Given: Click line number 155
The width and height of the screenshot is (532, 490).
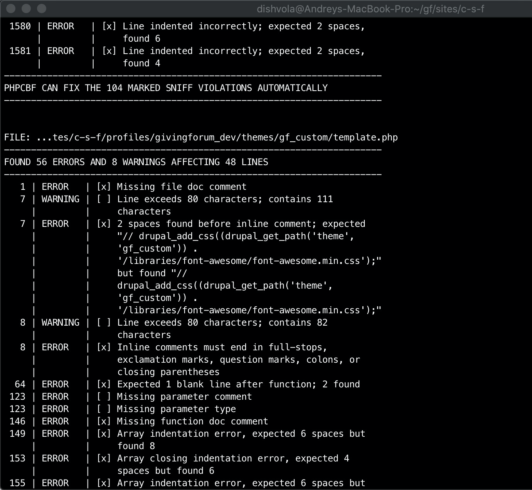Looking at the screenshot, I should coord(17,483).
